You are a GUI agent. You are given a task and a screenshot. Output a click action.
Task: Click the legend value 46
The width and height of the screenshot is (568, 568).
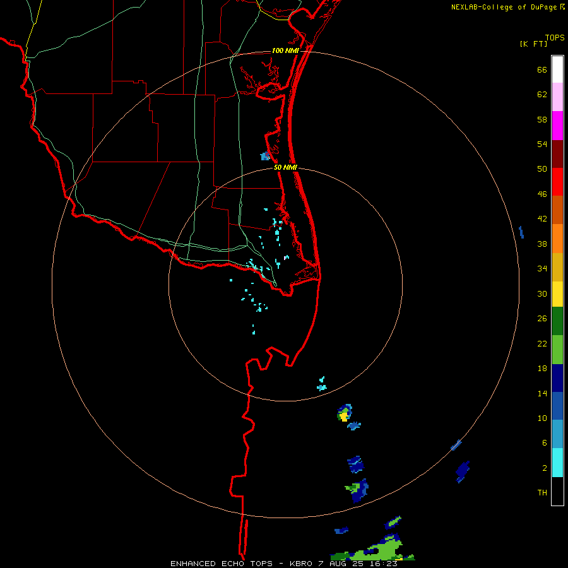coord(542,194)
